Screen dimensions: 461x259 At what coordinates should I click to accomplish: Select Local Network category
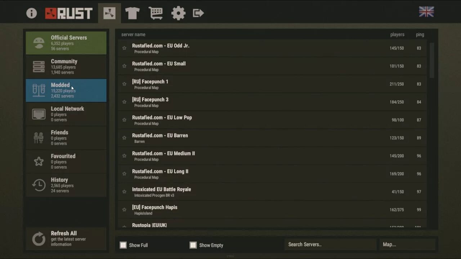click(66, 114)
